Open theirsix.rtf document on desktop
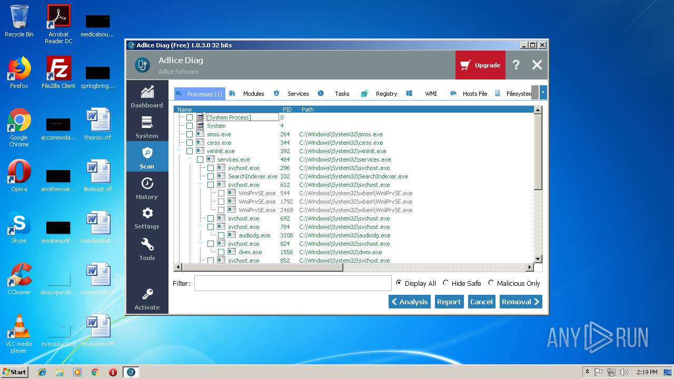The height and width of the screenshot is (379, 674). click(98, 124)
